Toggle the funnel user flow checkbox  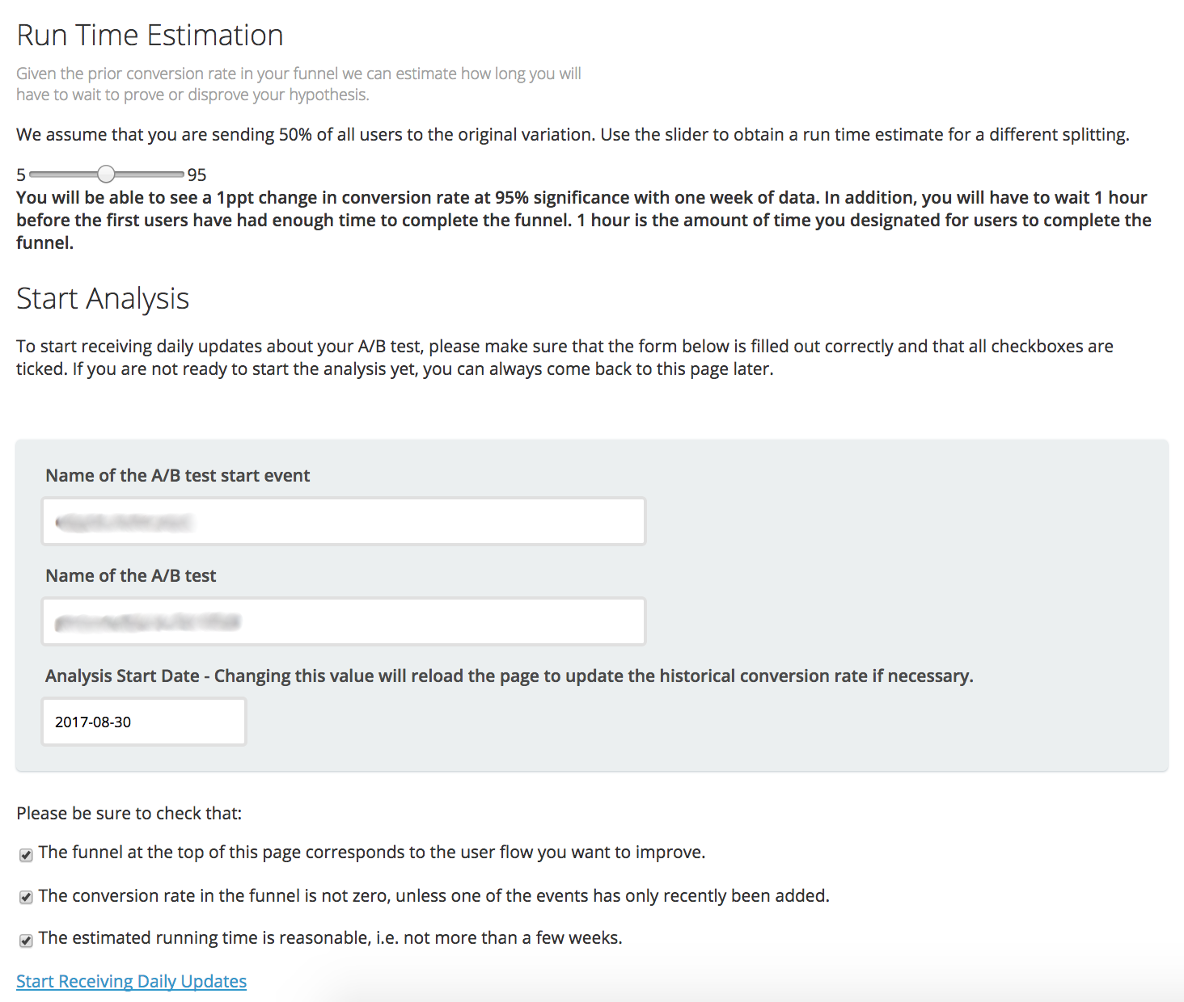point(26,855)
